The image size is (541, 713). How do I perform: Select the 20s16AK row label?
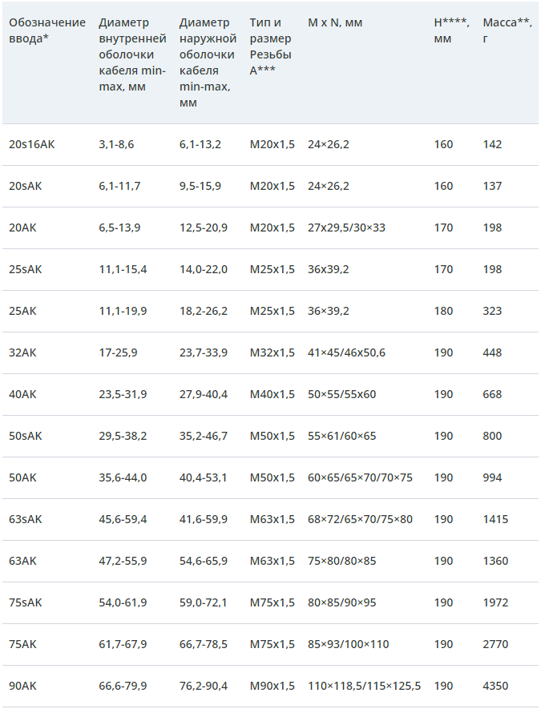(32, 144)
